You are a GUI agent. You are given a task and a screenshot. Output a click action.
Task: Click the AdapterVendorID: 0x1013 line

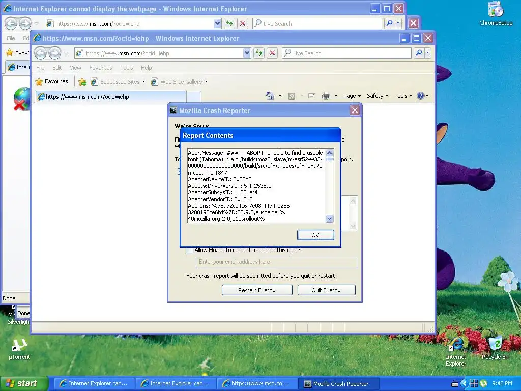[x=220, y=199]
